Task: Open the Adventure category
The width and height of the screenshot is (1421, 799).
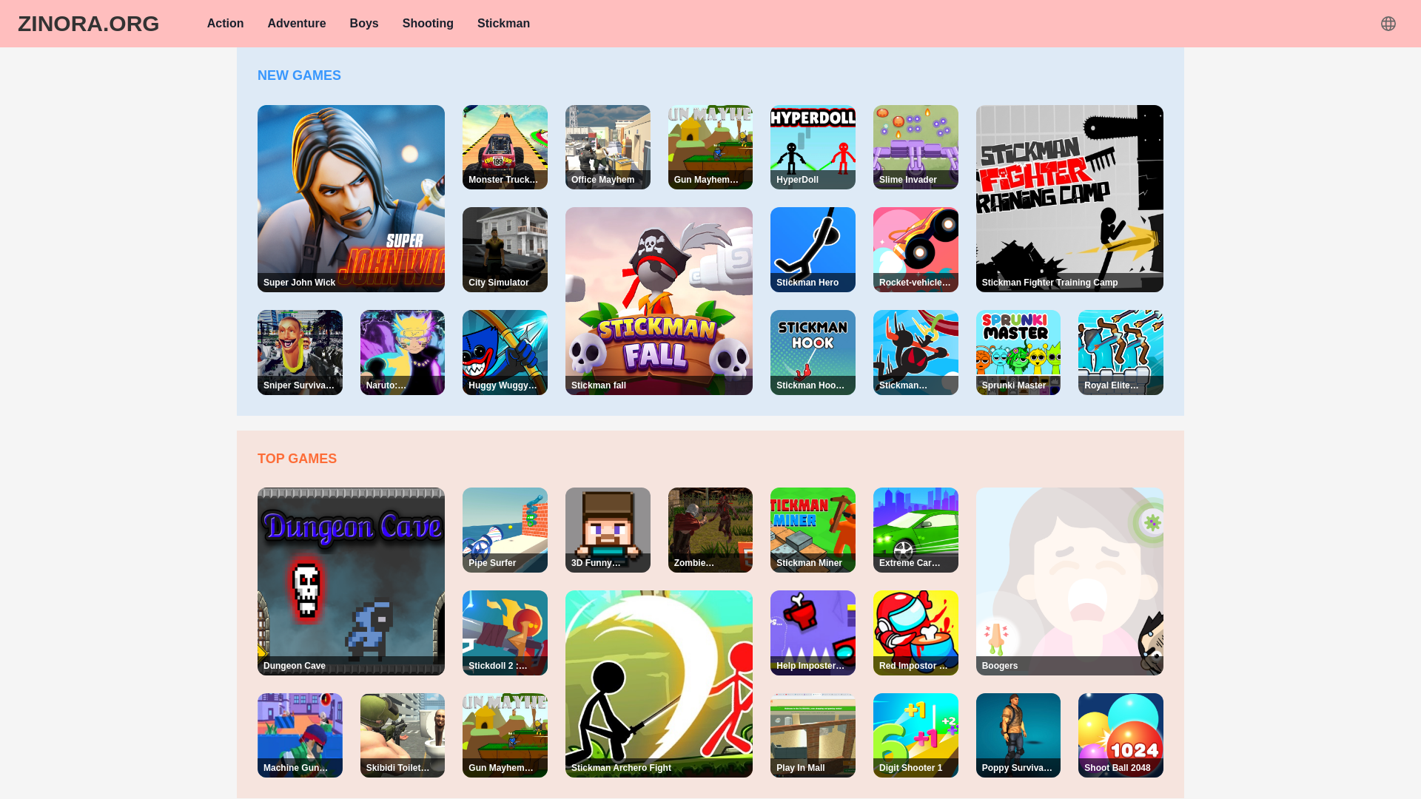Action: point(296,24)
